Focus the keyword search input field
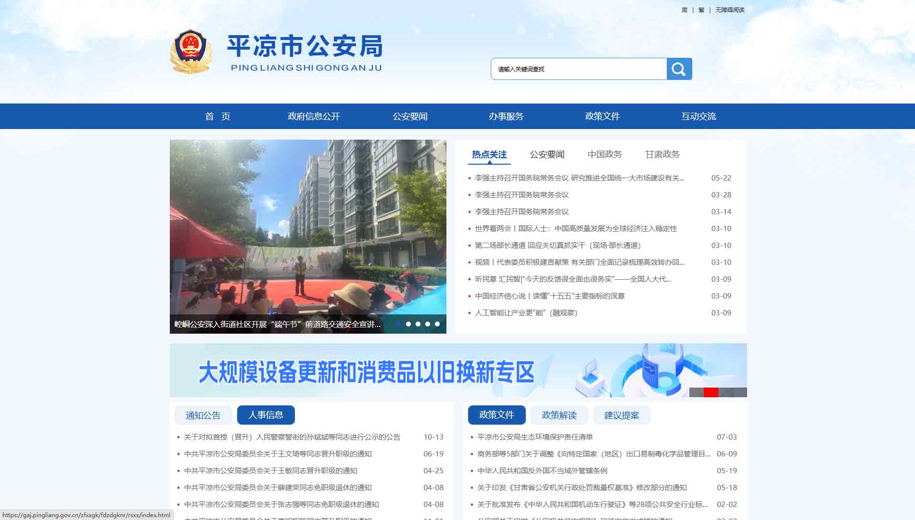The image size is (915, 520). (579, 69)
